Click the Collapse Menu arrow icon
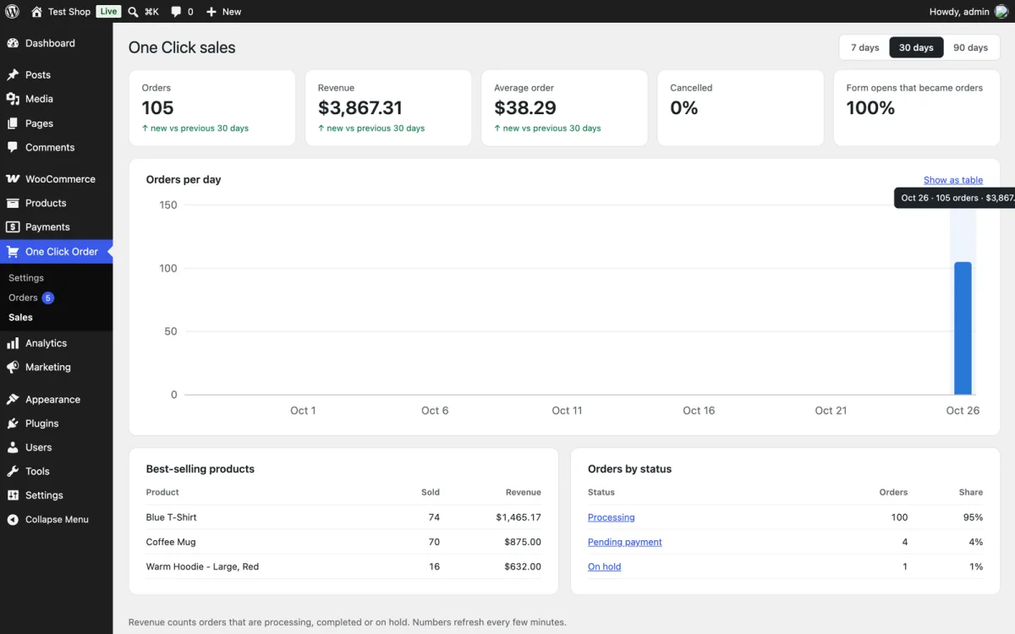This screenshot has height=634, width=1015. click(x=13, y=520)
